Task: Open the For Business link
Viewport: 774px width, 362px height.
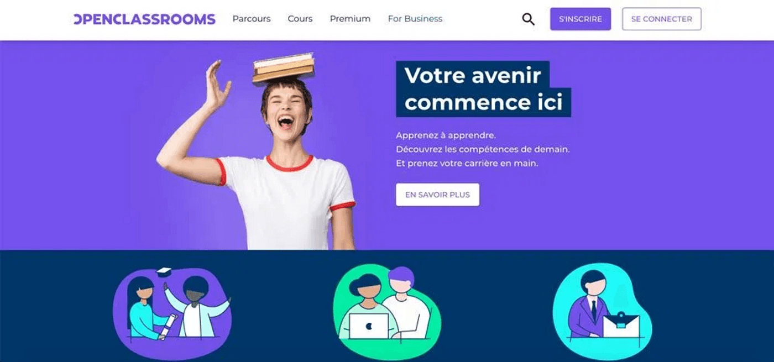Action: 415,19
